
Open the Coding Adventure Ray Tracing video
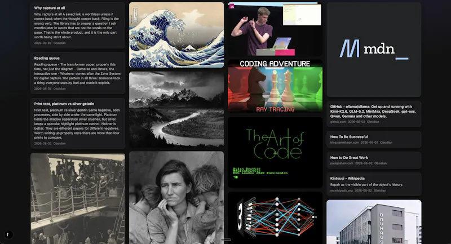point(275,86)
